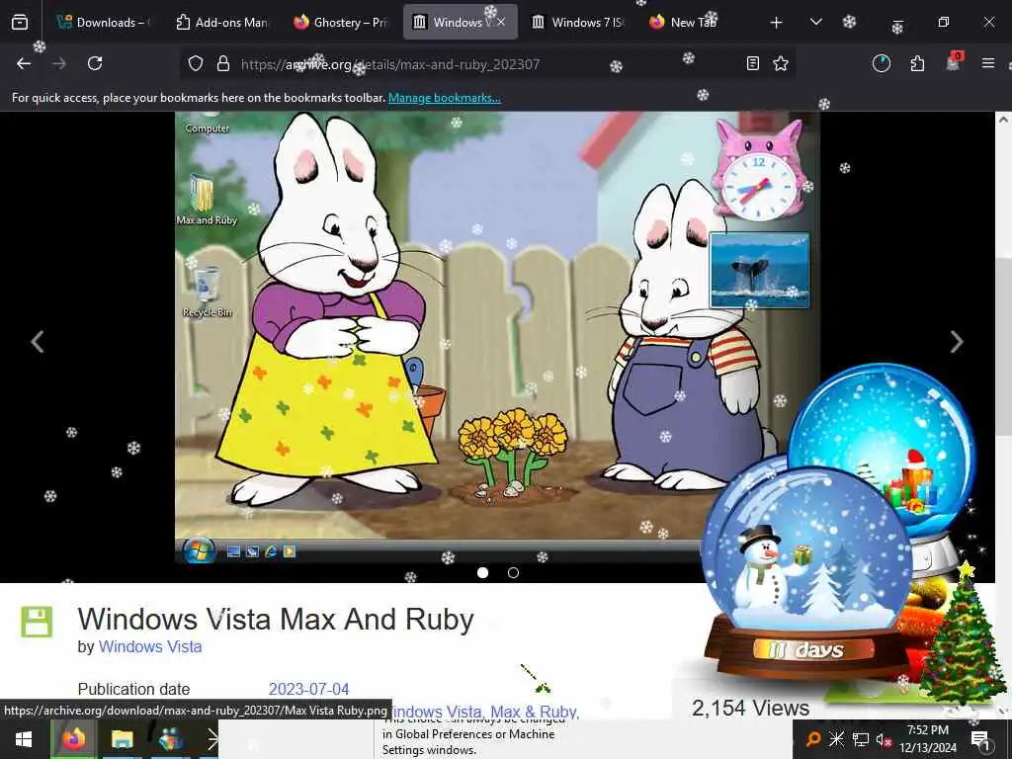The width and height of the screenshot is (1012, 759).
Task: Bookmark this page with star icon
Action: pyautogui.click(x=781, y=63)
